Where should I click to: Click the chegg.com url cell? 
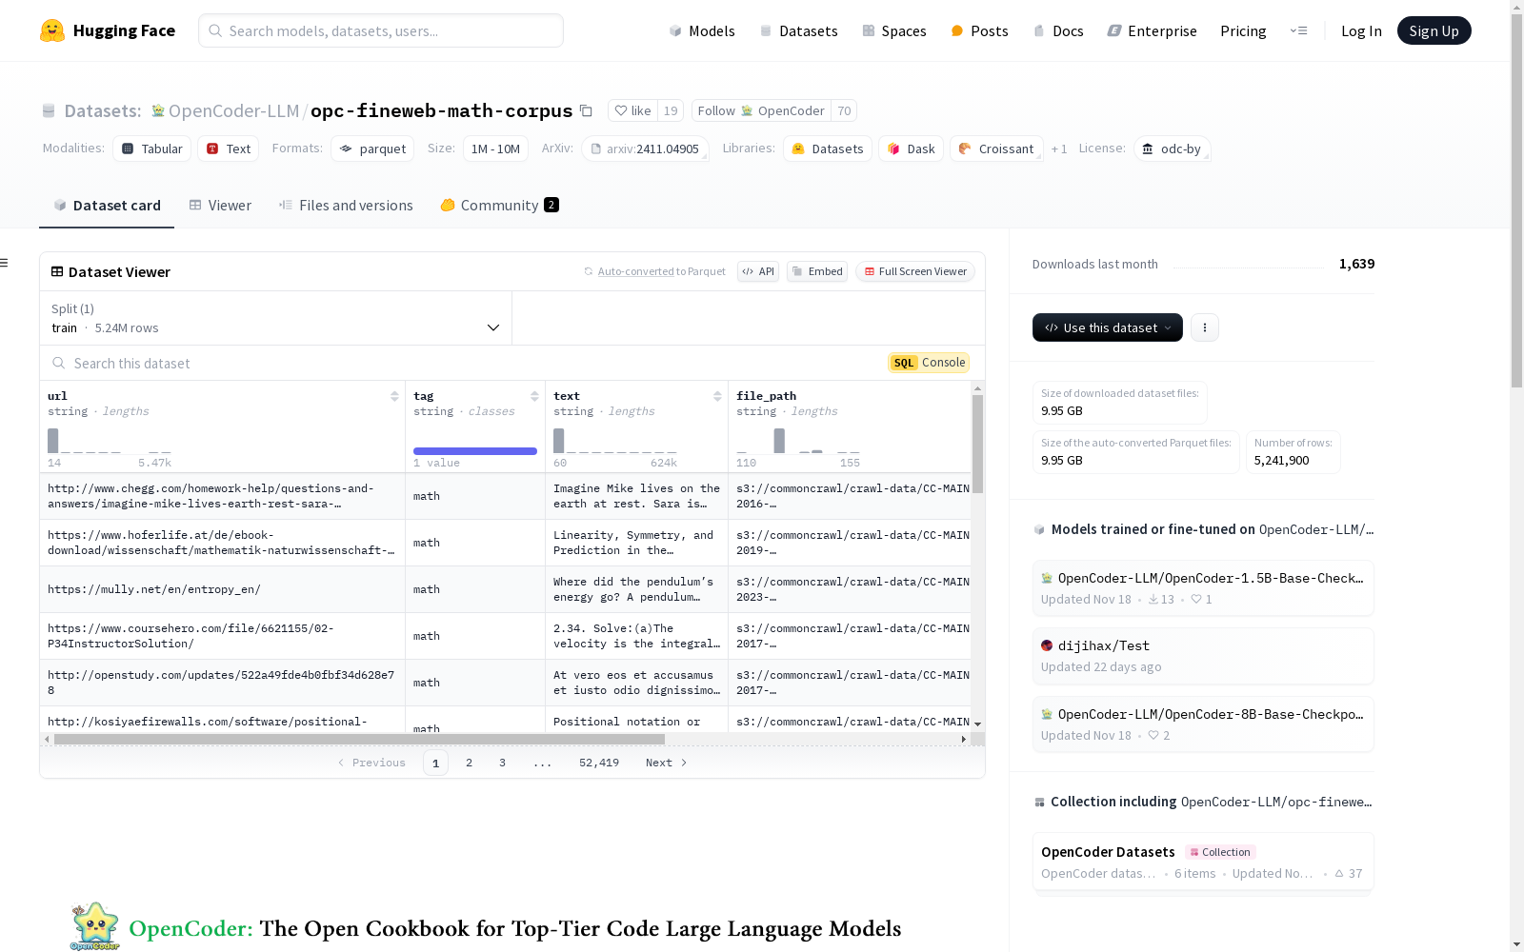[223, 496]
